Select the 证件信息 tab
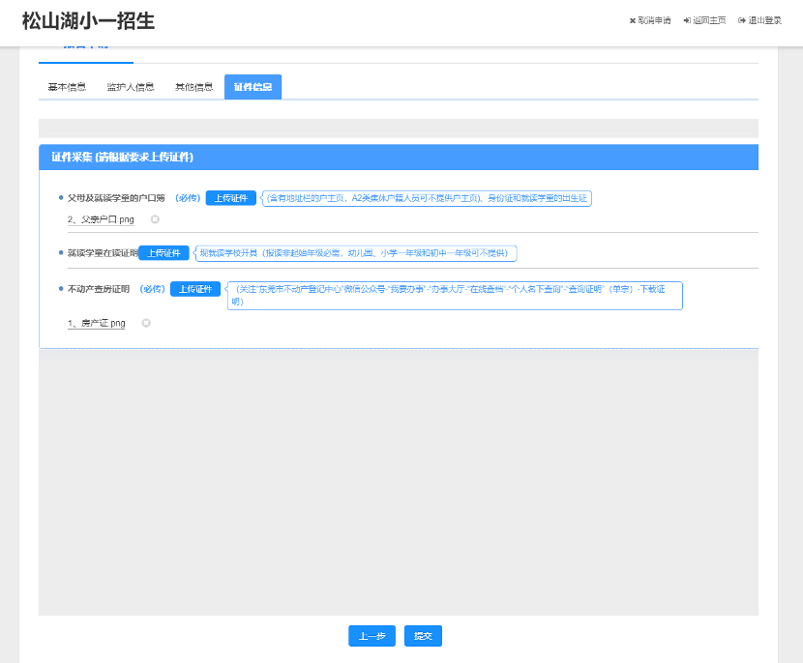803x663 pixels. (x=253, y=87)
